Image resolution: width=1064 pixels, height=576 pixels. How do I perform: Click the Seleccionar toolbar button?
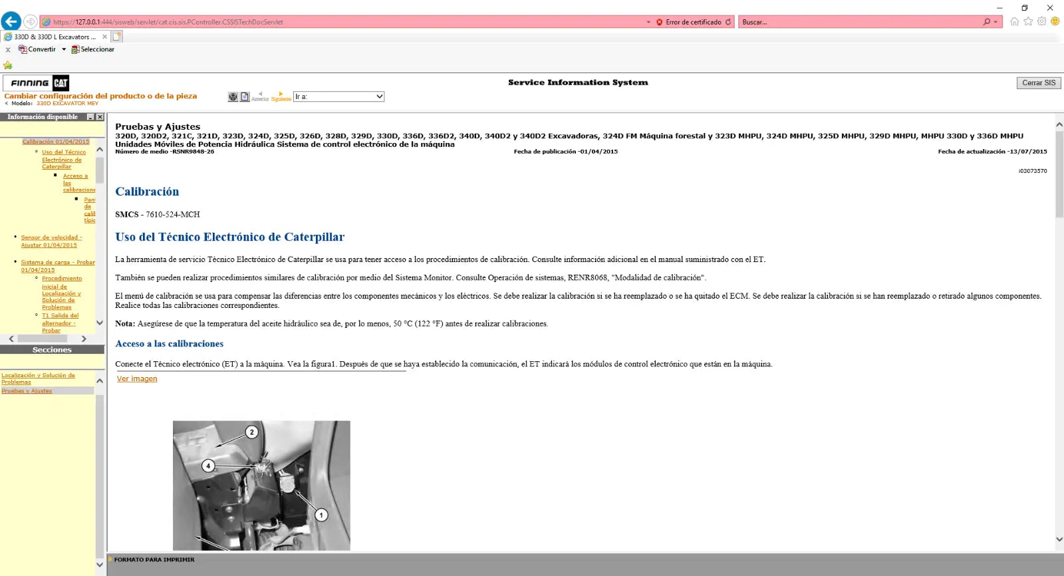(93, 49)
